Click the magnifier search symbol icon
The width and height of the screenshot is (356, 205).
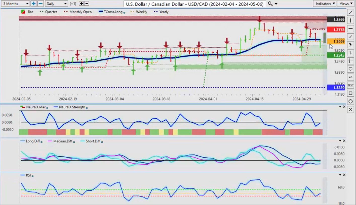pyautogui.click(x=270, y=4)
